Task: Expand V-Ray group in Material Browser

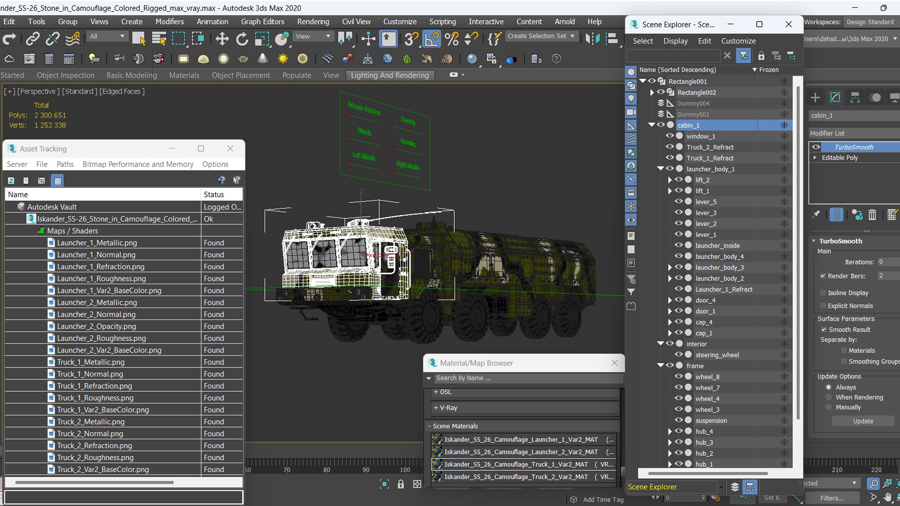Action: click(x=445, y=408)
